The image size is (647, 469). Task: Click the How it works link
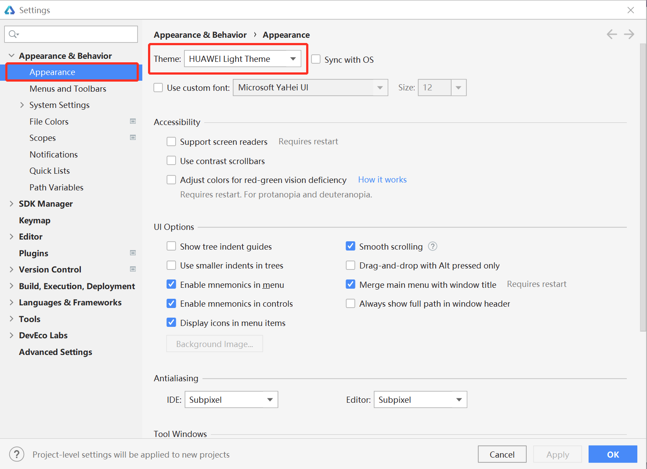pos(382,179)
